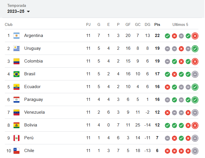Click the Ecuador flag icon

pos(17,87)
